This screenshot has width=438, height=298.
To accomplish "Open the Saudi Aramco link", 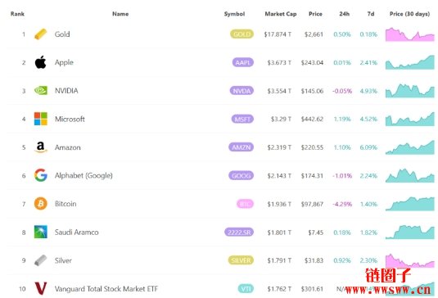I will click(76, 232).
